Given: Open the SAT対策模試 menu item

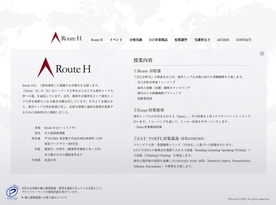Looking at the screenshot, I should pos(158,40).
